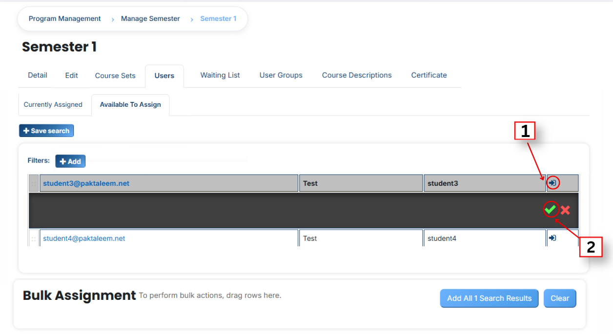The width and height of the screenshot is (613, 334).
Task: Open the Certificate tab
Action: click(429, 75)
